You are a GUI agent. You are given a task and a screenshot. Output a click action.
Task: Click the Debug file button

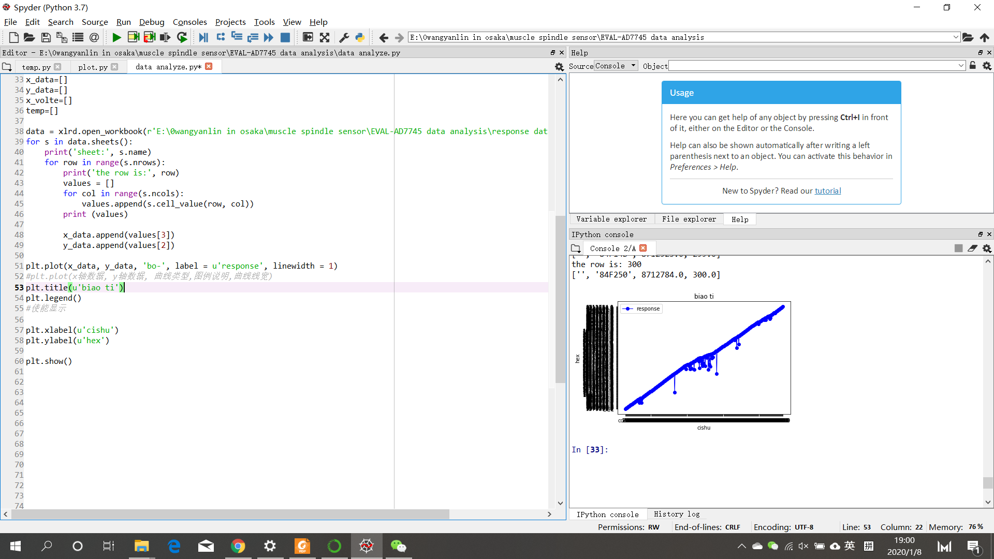(203, 37)
